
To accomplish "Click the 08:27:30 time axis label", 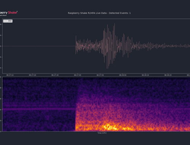I will [x=55, y=75].
